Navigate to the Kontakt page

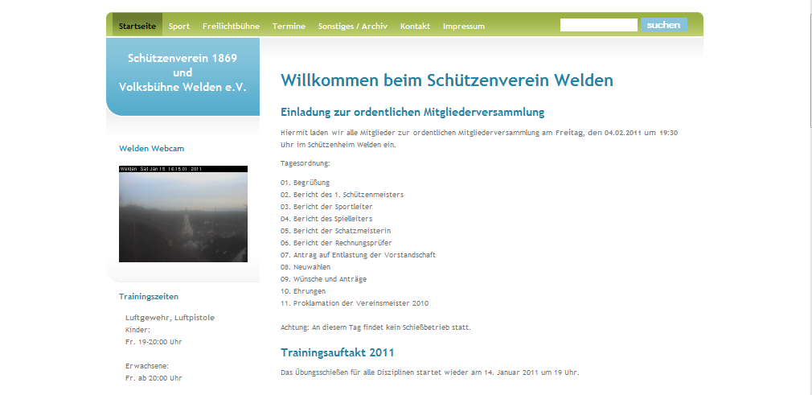click(x=415, y=26)
